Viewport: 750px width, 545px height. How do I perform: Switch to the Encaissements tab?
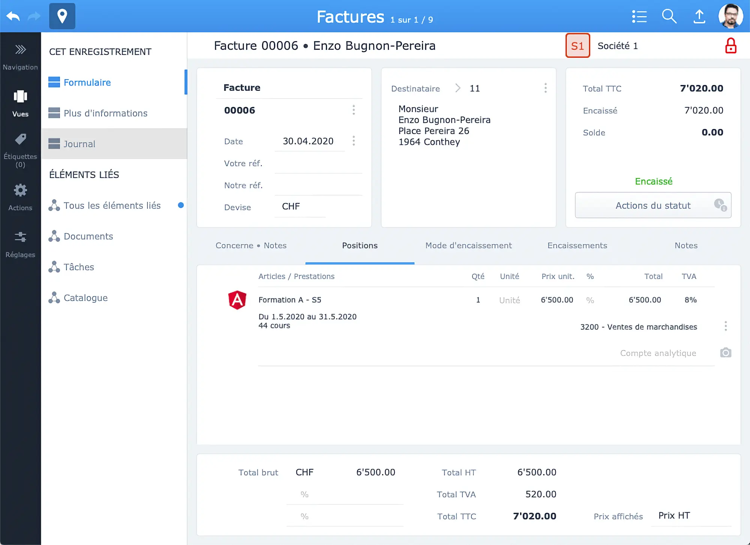click(x=577, y=245)
